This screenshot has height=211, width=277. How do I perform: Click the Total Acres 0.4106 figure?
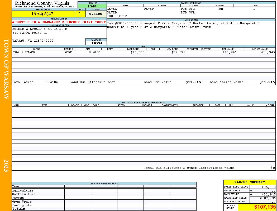pos(52,82)
